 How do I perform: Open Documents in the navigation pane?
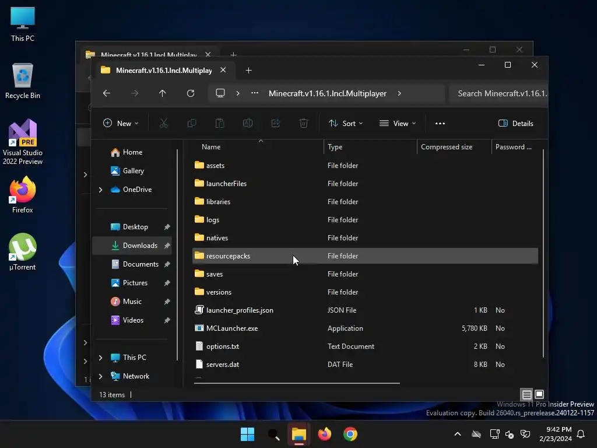(132, 264)
